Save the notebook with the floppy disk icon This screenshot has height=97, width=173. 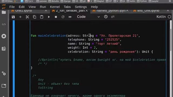[x=13, y=17]
